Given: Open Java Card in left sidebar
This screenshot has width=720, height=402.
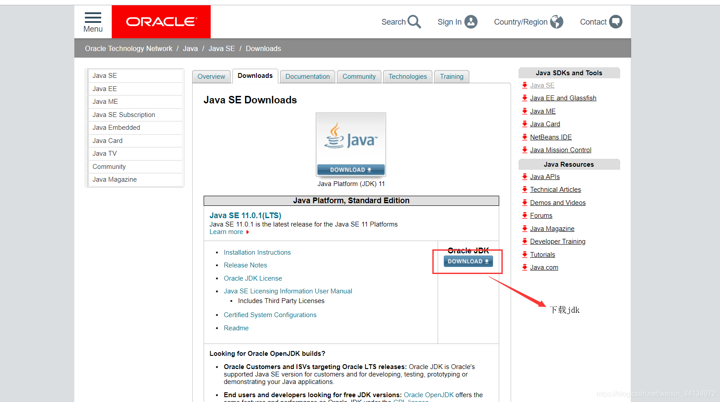Looking at the screenshot, I should tap(135, 141).
